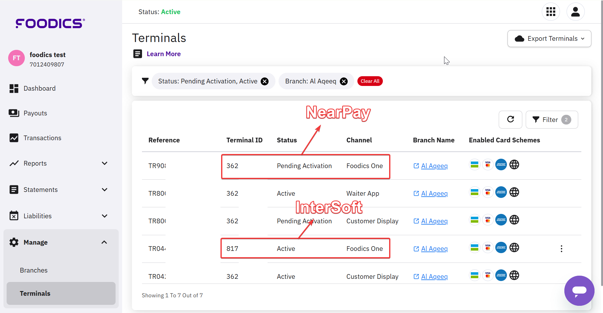The height and width of the screenshot is (313, 603).
Task: Refresh the terminals list
Action: tap(510, 119)
